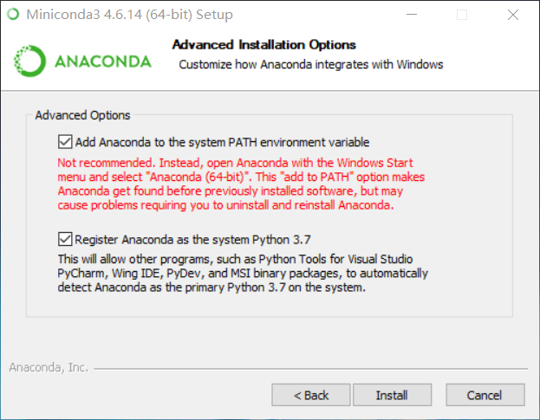This screenshot has height=420, width=540.
Task: Uncheck Register Anaconda as system Python checkbox
Action: tap(65, 239)
